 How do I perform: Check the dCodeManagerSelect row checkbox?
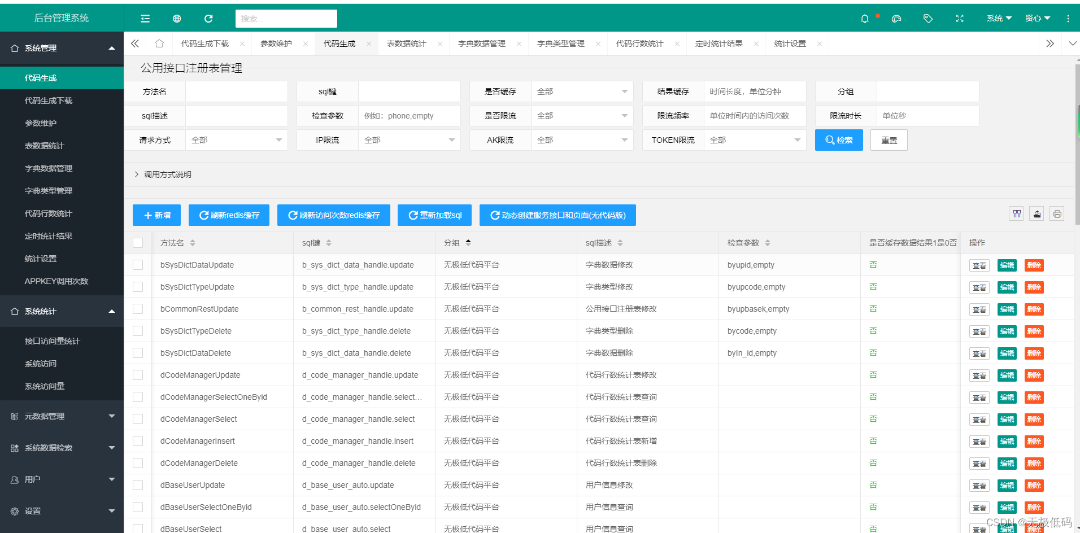point(138,419)
